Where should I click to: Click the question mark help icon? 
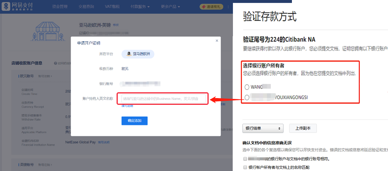pos(55,63)
